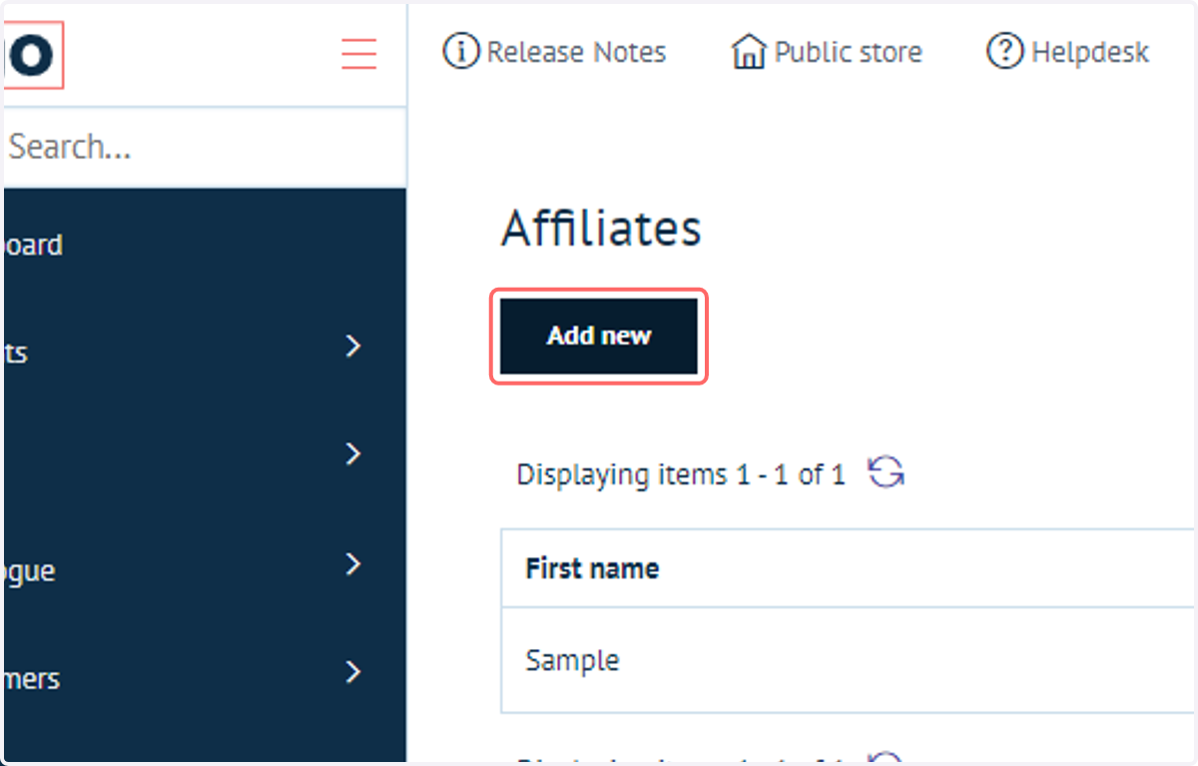The image size is (1198, 766).
Task: Click the Public store house icon
Action: coord(749,52)
